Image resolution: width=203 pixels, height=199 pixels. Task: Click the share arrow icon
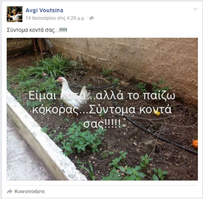9,192
